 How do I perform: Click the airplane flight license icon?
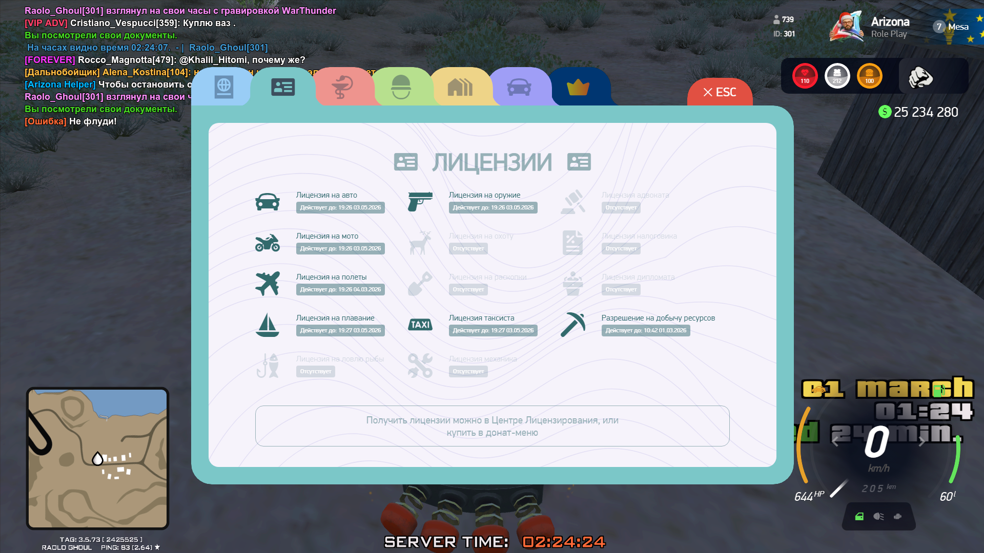point(268,284)
